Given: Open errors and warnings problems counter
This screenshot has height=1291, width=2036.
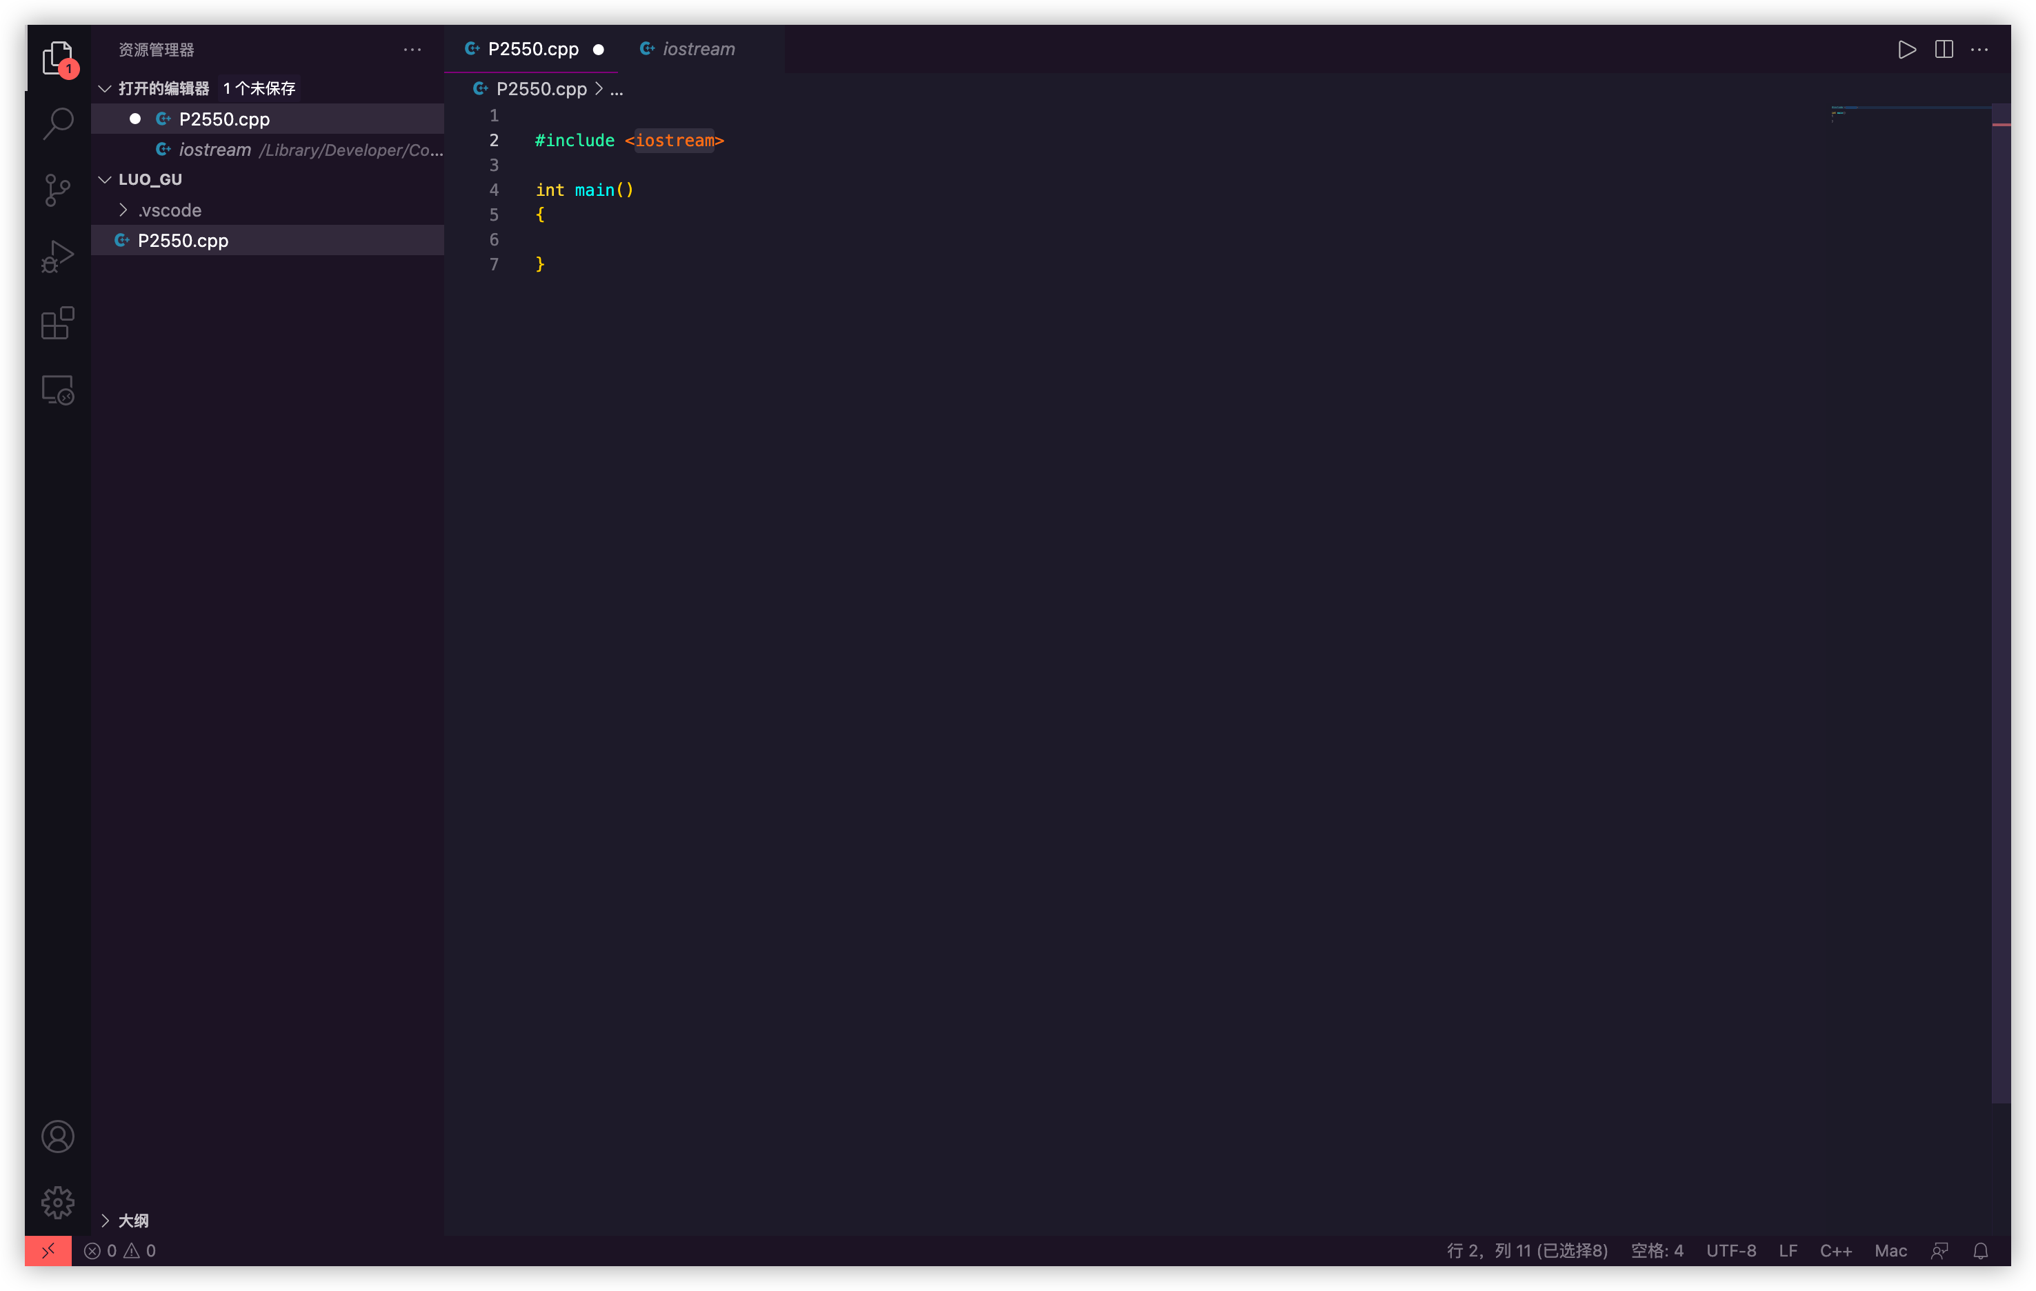Looking at the screenshot, I should pos(120,1250).
